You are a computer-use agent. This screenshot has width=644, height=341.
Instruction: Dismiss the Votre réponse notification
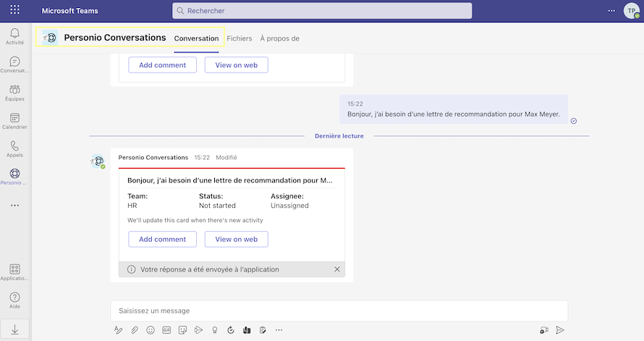(x=336, y=269)
